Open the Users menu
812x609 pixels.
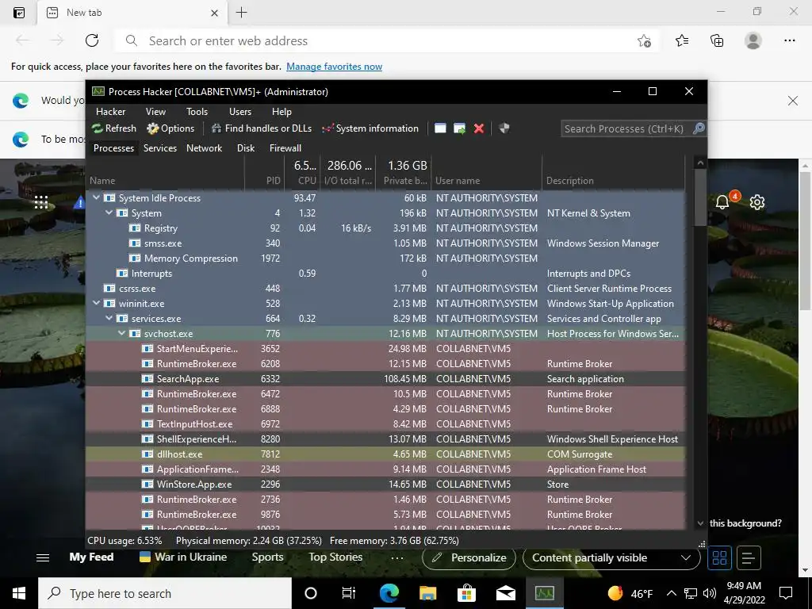tap(240, 111)
